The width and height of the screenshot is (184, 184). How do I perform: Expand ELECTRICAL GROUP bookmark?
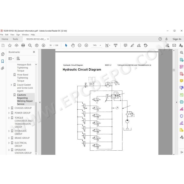point(9,143)
